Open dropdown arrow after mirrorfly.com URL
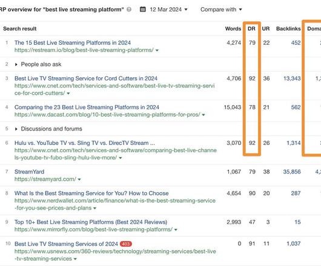Image resolution: width=321 pixels, height=267 pixels. pos(176,230)
